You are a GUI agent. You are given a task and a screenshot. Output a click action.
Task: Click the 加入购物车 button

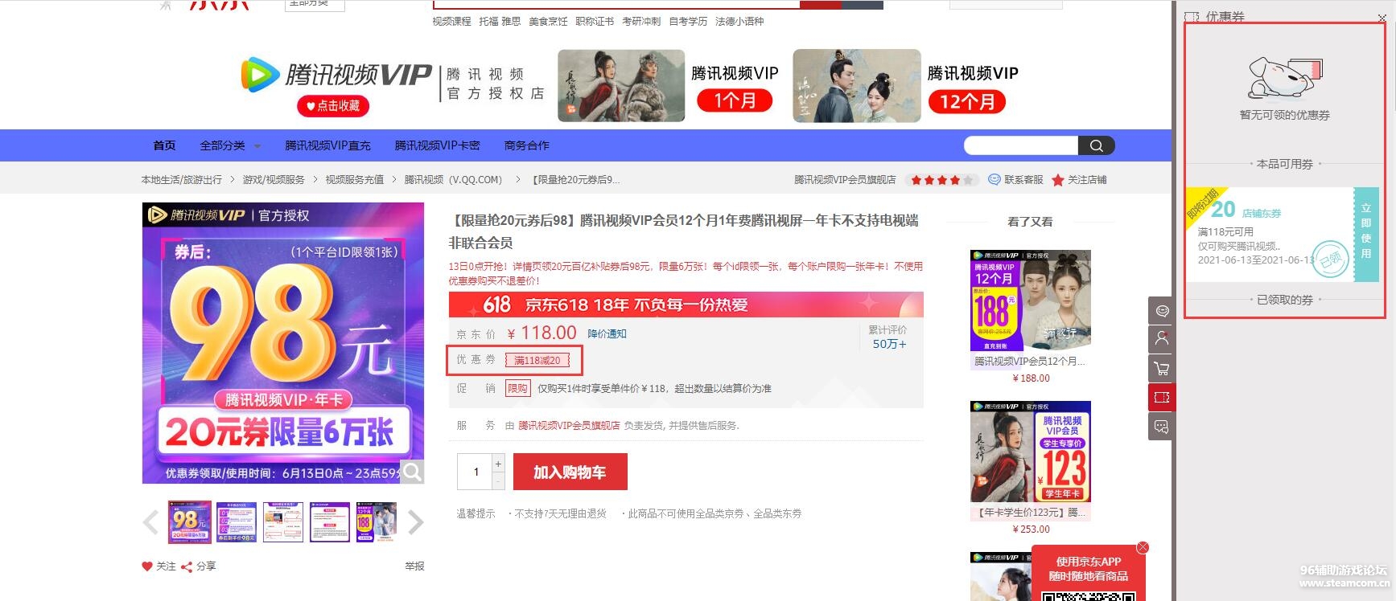570,472
